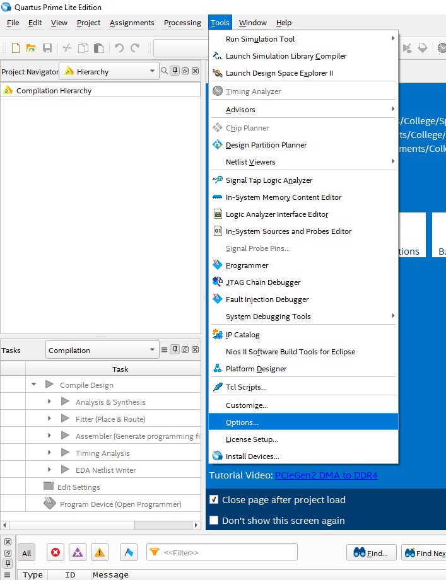Close the Tasks panel
Image resolution: width=446 pixels, height=580 pixels.
tap(196, 349)
